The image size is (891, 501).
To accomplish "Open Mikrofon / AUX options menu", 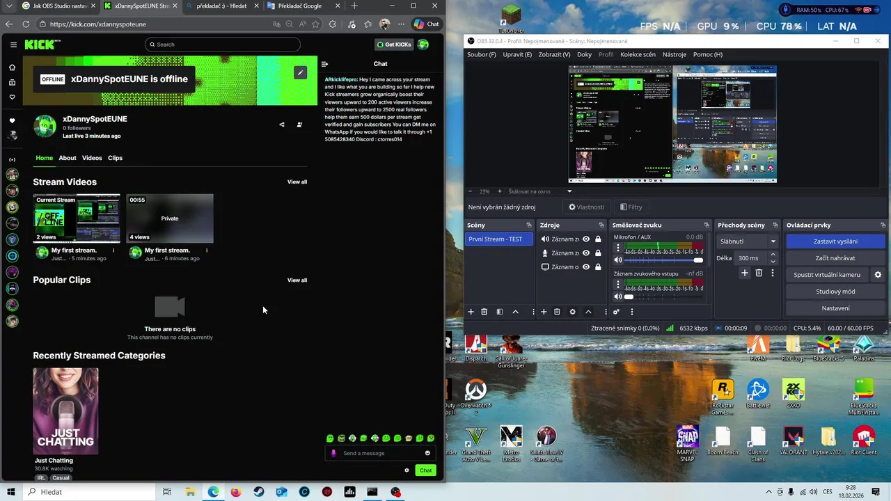I will 617,248.
